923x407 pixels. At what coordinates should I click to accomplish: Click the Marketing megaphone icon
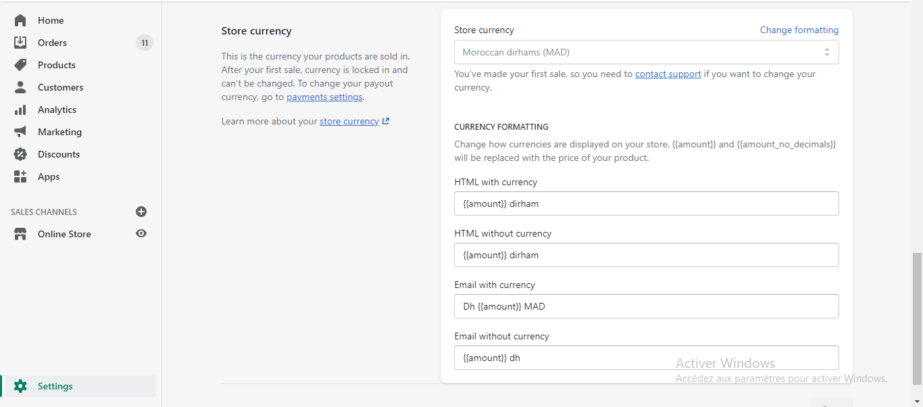coord(20,132)
